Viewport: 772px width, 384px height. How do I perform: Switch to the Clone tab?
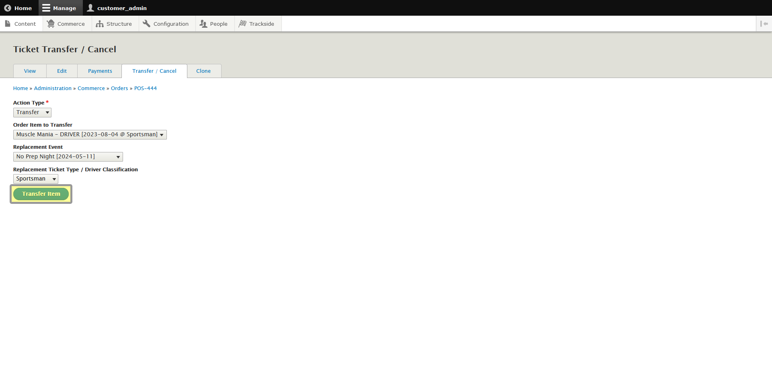pos(203,71)
